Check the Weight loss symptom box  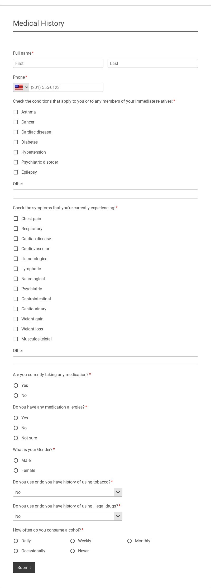tap(16, 329)
